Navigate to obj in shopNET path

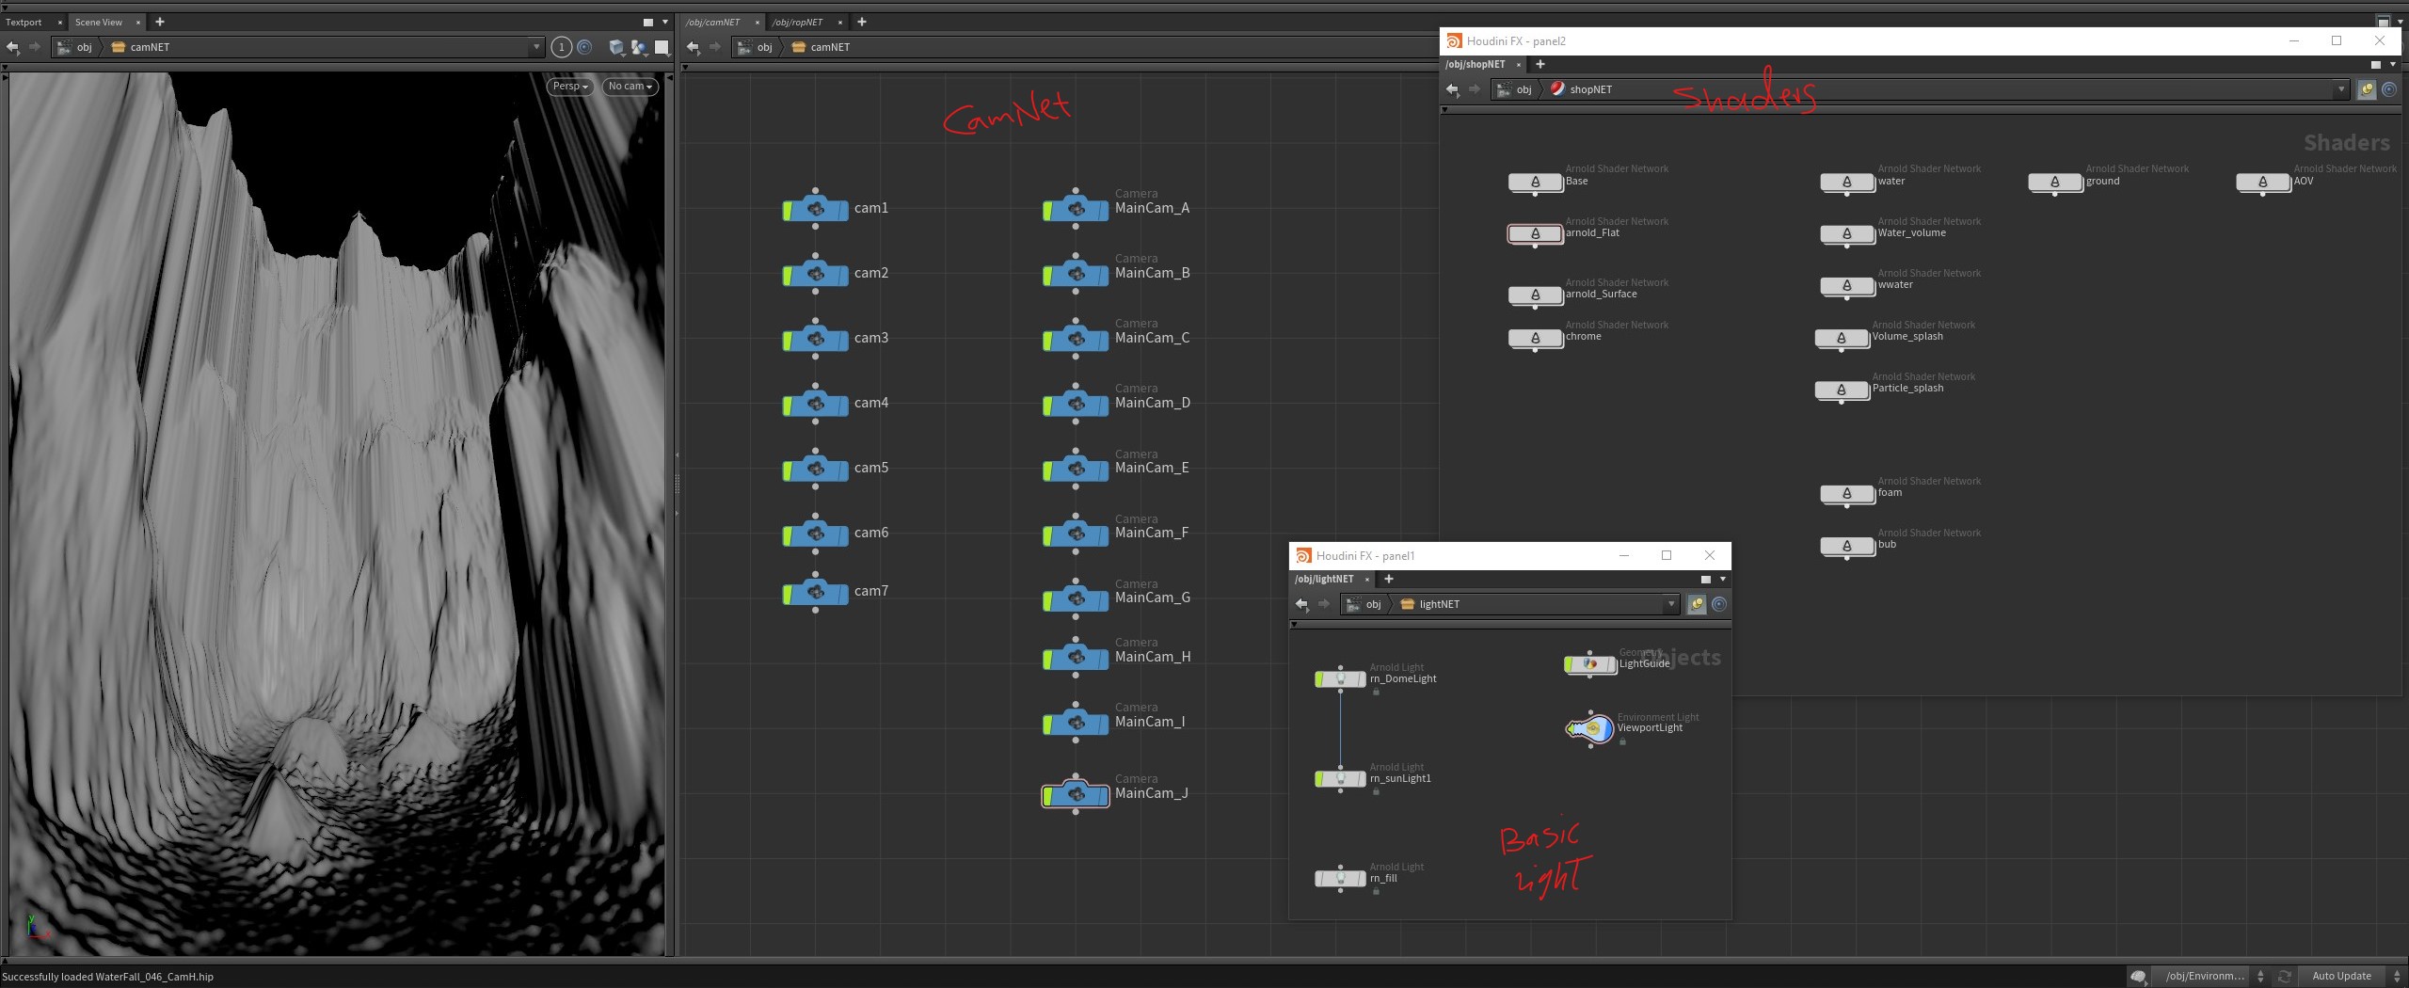point(1514,89)
